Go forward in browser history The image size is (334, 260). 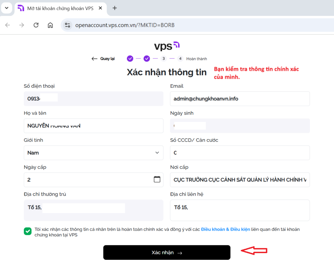[x=22, y=25]
